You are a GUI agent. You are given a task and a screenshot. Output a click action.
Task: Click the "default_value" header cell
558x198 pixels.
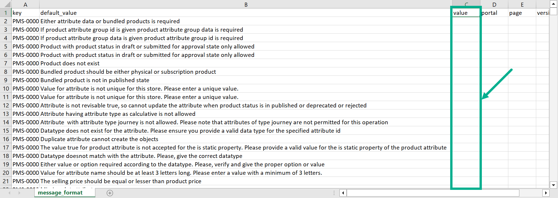coord(58,13)
